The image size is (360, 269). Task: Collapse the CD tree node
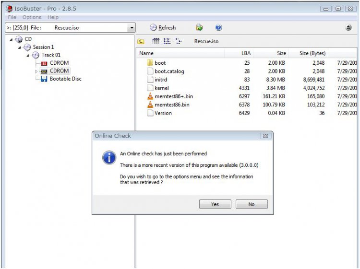(x=11, y=40)
